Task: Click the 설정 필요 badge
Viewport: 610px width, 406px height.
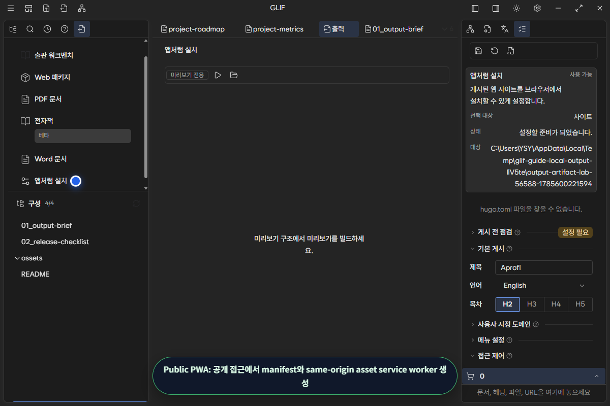Action: point(575,232)
